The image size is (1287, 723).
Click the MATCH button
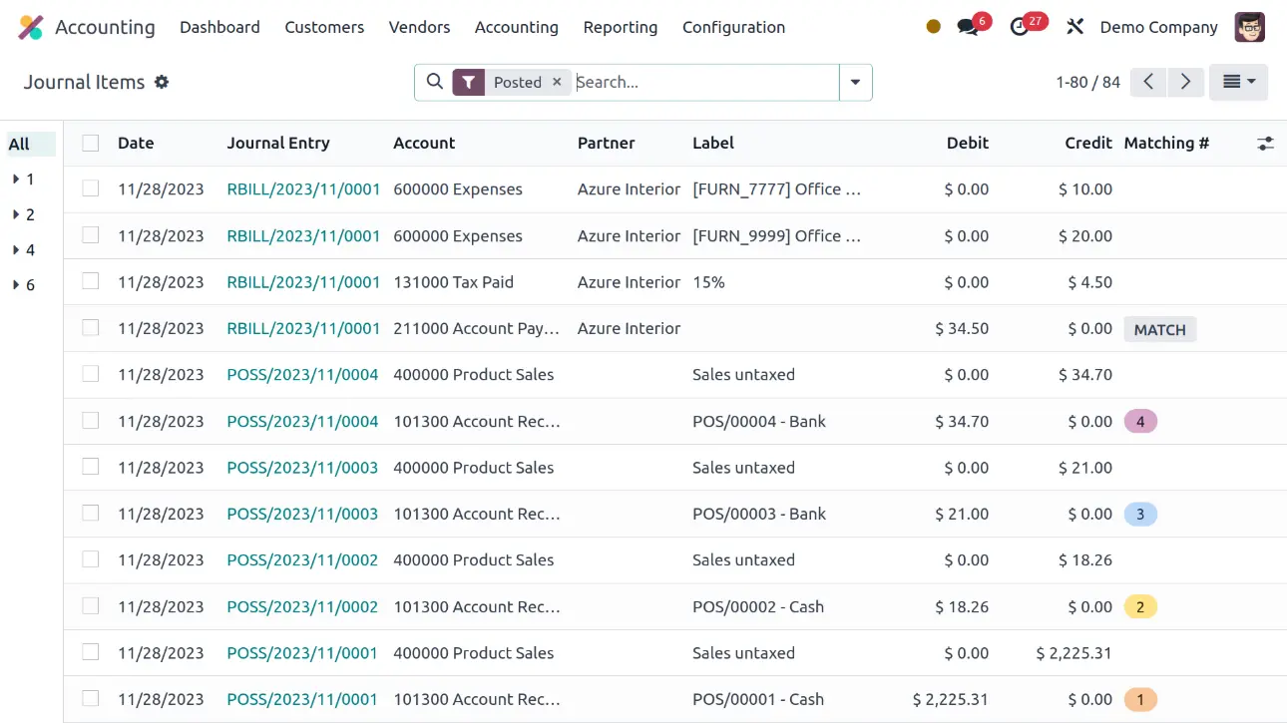tap(1159, 329)
